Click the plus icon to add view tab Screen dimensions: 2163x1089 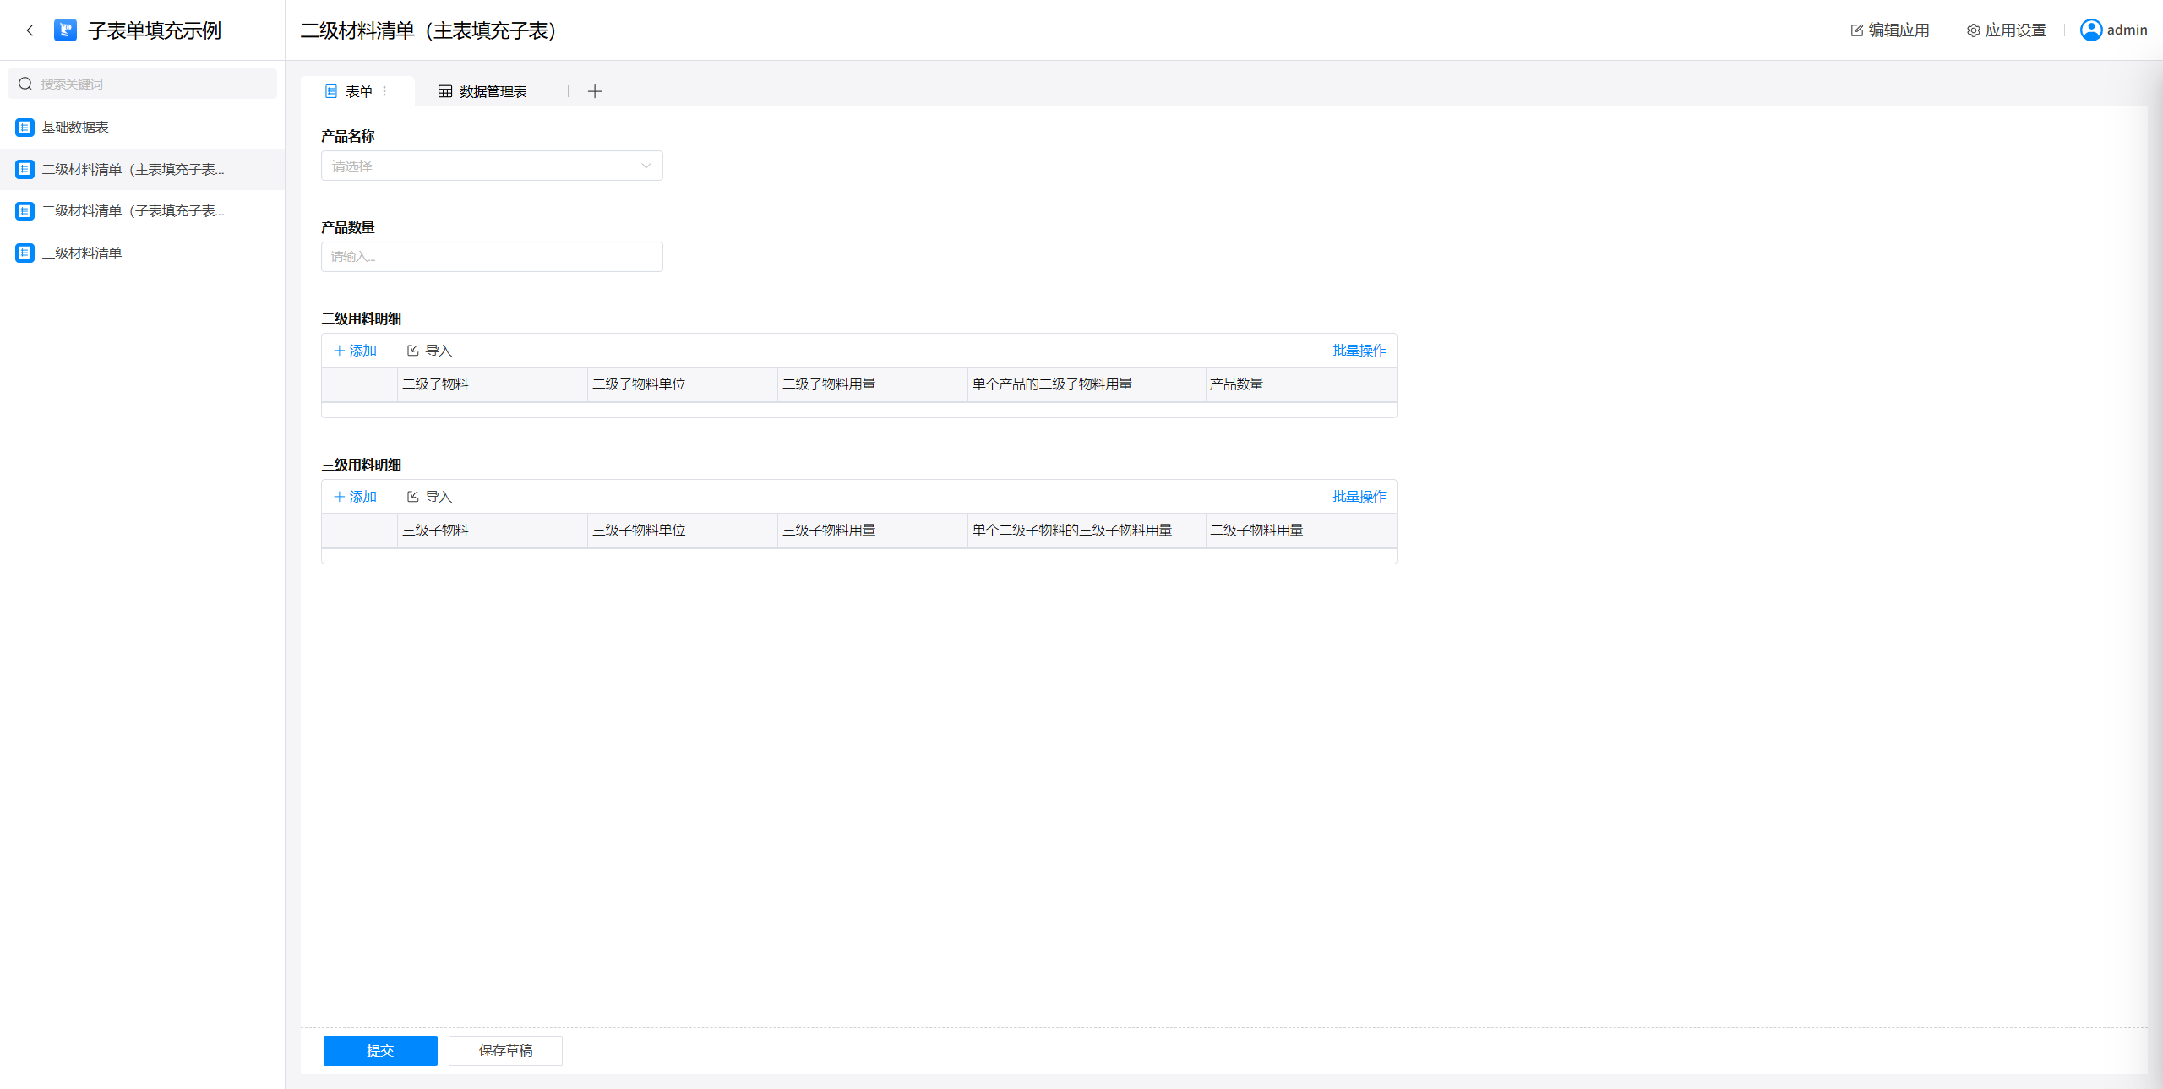tap(595, 91)
